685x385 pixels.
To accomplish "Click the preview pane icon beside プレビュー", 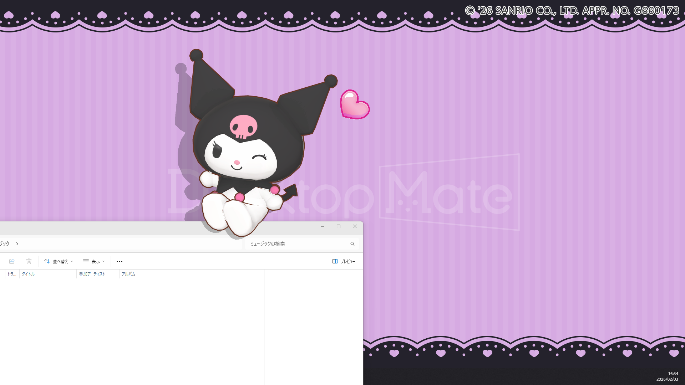I will 335,261.
